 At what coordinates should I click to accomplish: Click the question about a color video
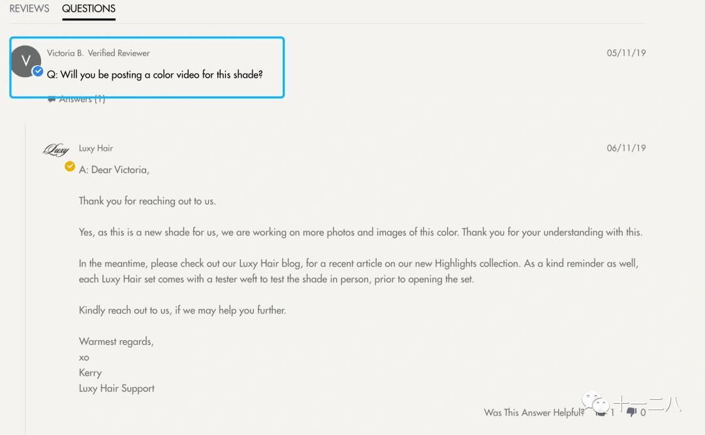[x=155, y=74]
